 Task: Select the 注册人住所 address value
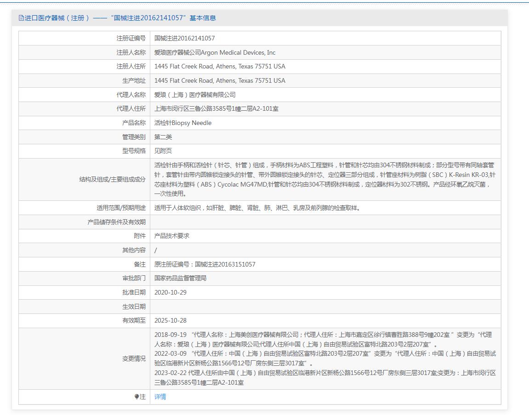click(x=220, y=67)
